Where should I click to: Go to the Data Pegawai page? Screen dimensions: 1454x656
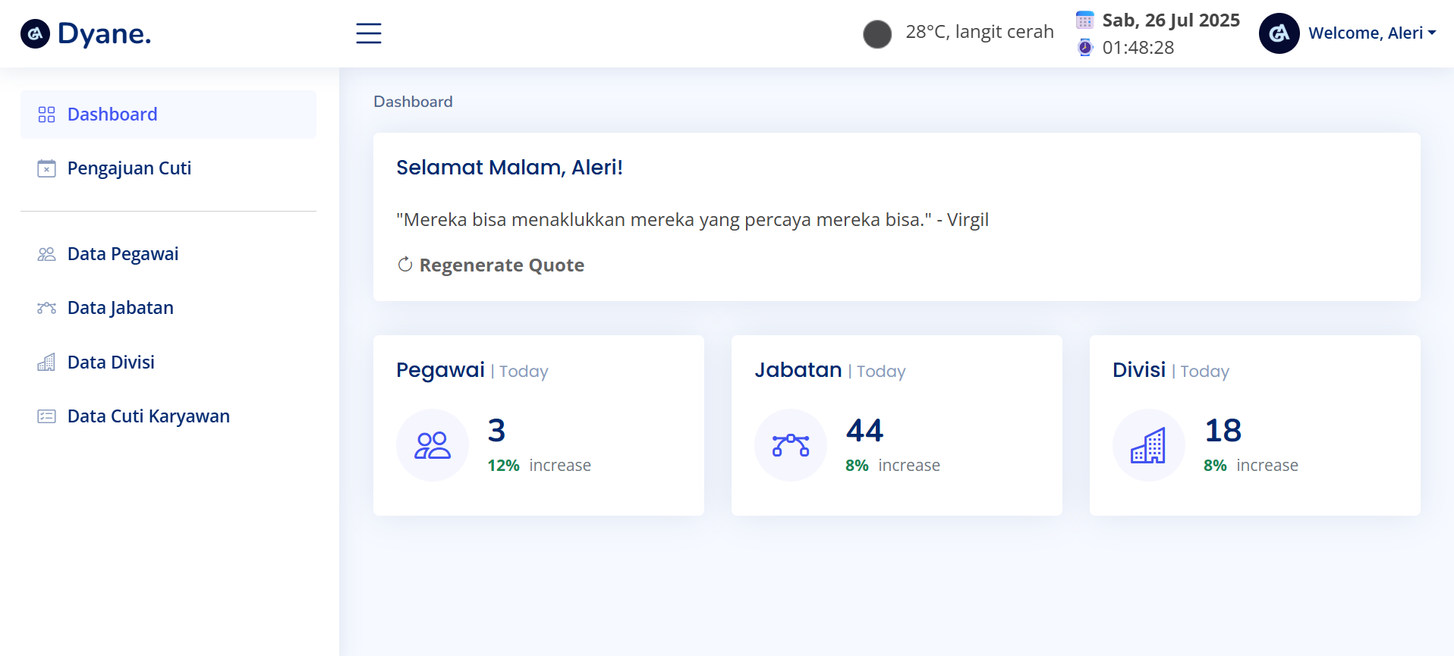[123, 254]
